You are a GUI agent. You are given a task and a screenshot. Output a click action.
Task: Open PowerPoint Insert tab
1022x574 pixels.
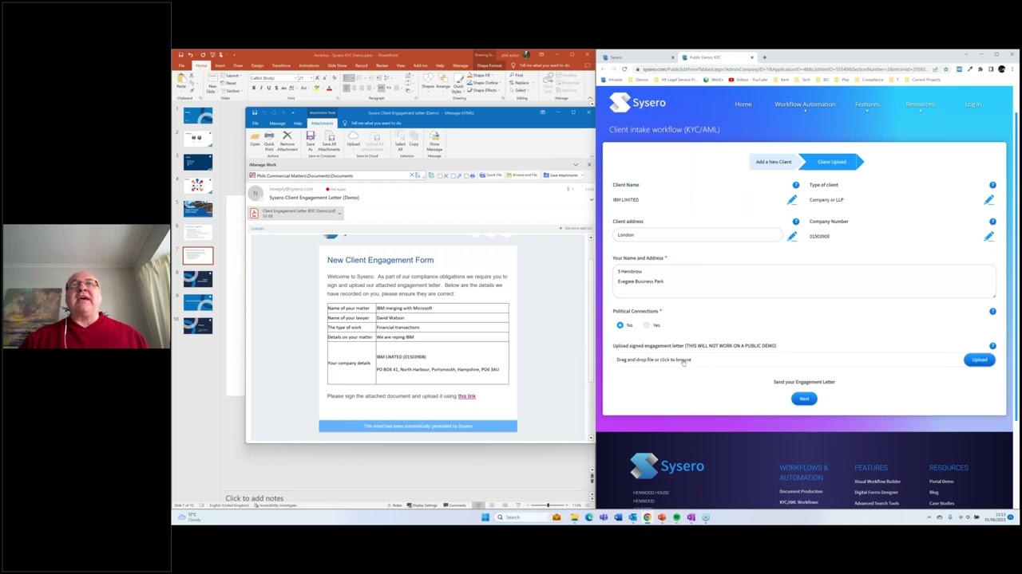[220, 65]
